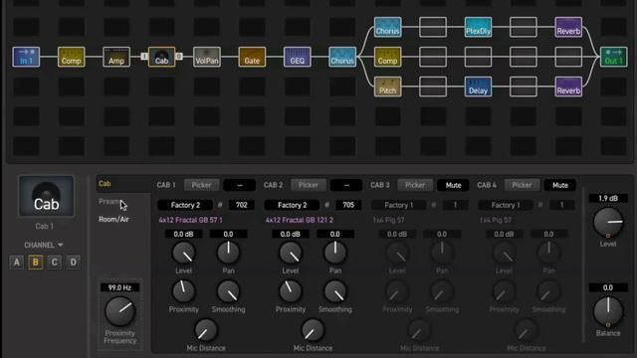Unmute CAB 3 using its Mute button

[x=454, y=185]
